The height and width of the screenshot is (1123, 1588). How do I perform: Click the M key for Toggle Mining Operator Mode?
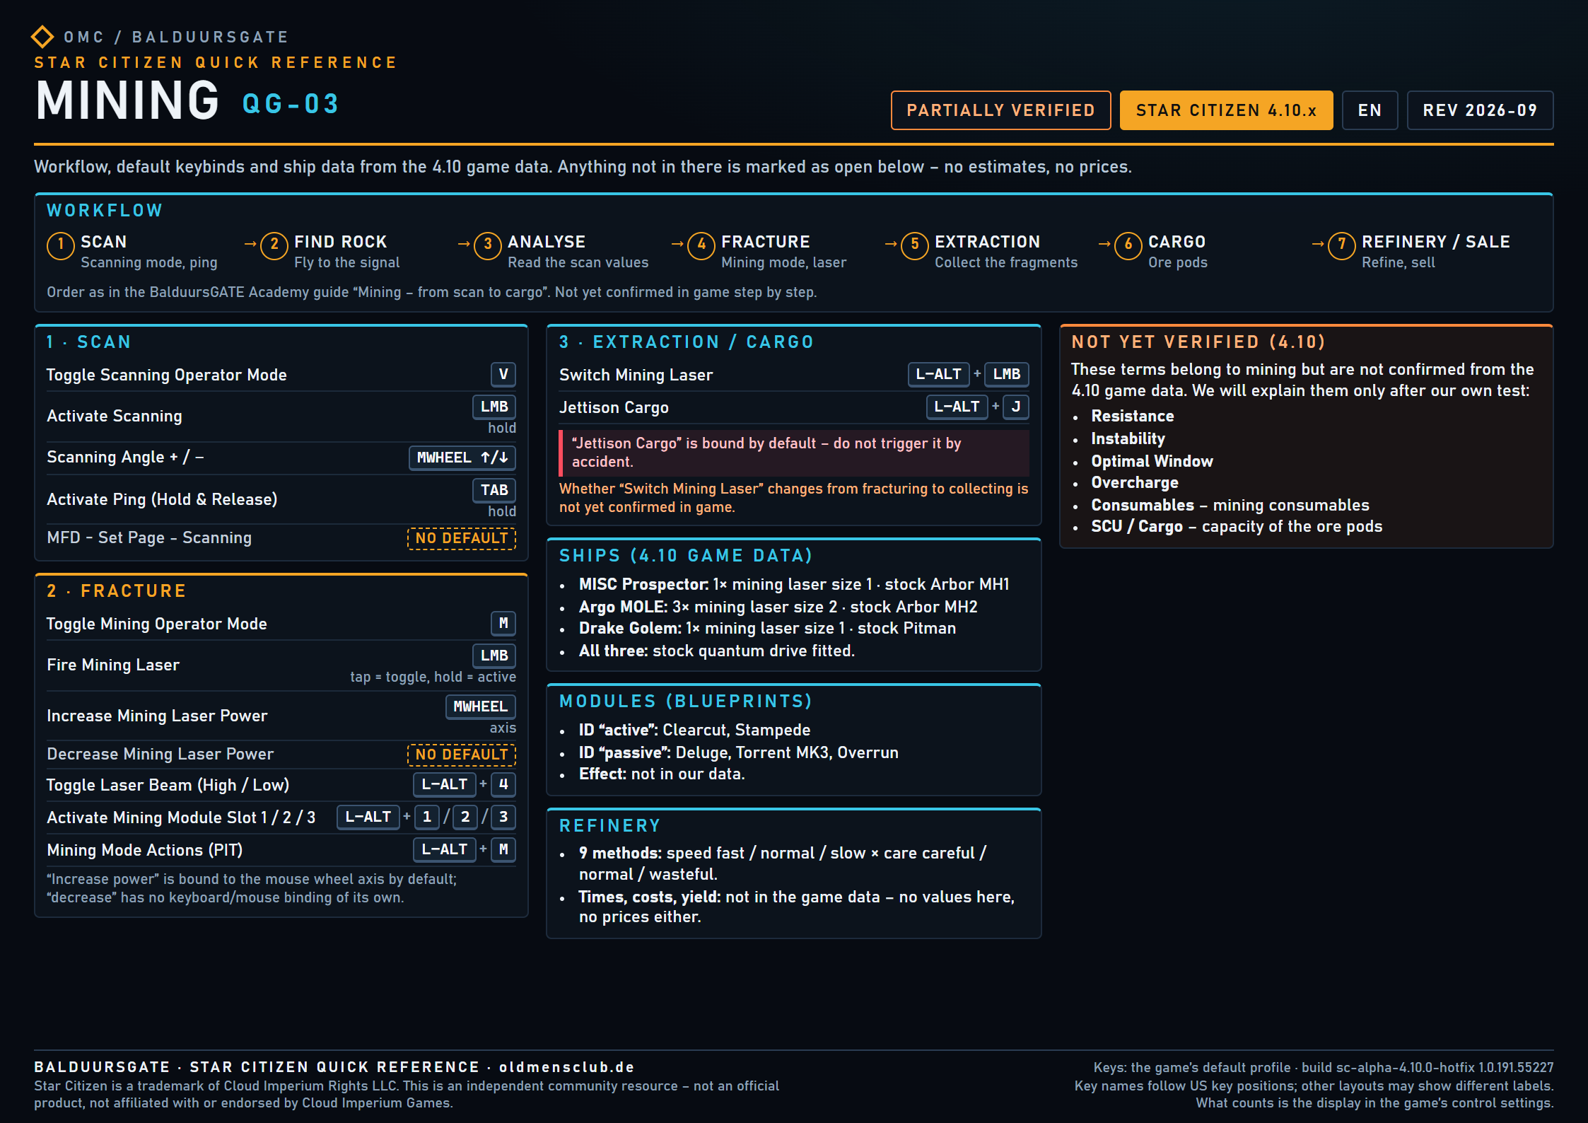click(x=503, y=623)
